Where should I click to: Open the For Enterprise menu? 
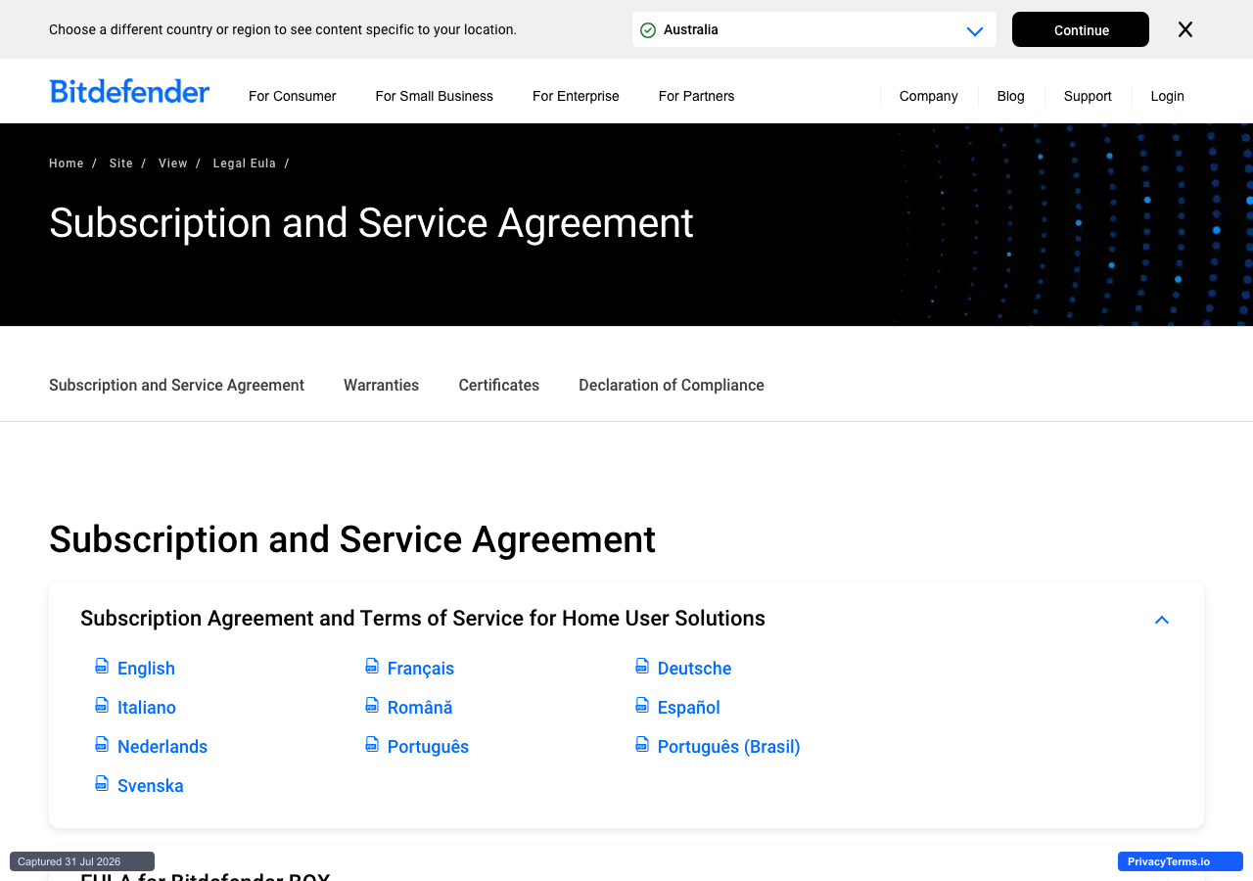tap(576, 96)
